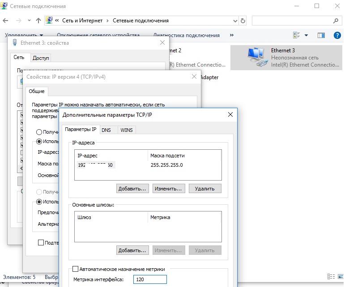
Task: Toggle the preview pane icon
Action: [x=321, y=35]
